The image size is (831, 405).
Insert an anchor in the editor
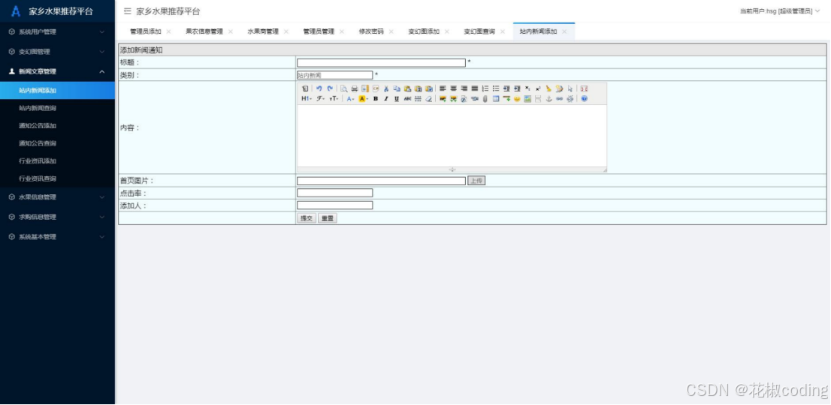click(548, 98)
